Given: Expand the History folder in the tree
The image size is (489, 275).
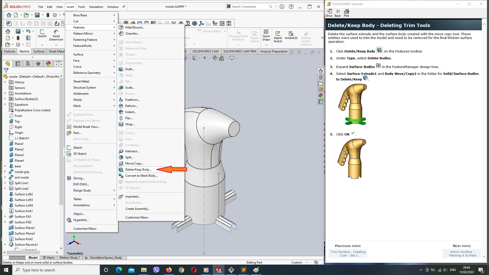Looking at the screenshot, I should [x=5, y=82].
